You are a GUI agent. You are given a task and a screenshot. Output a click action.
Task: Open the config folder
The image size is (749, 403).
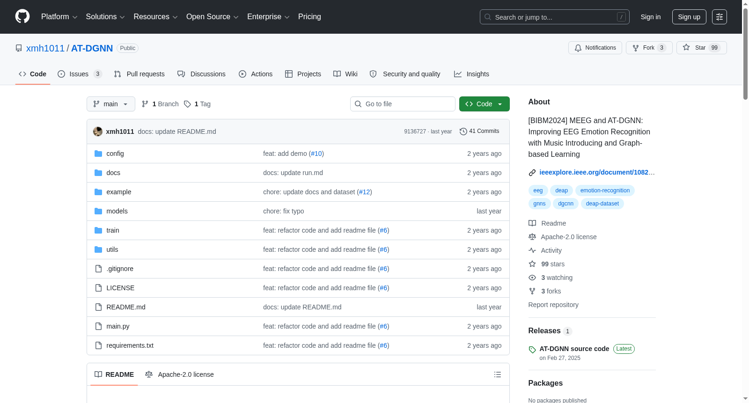(115, 154)
